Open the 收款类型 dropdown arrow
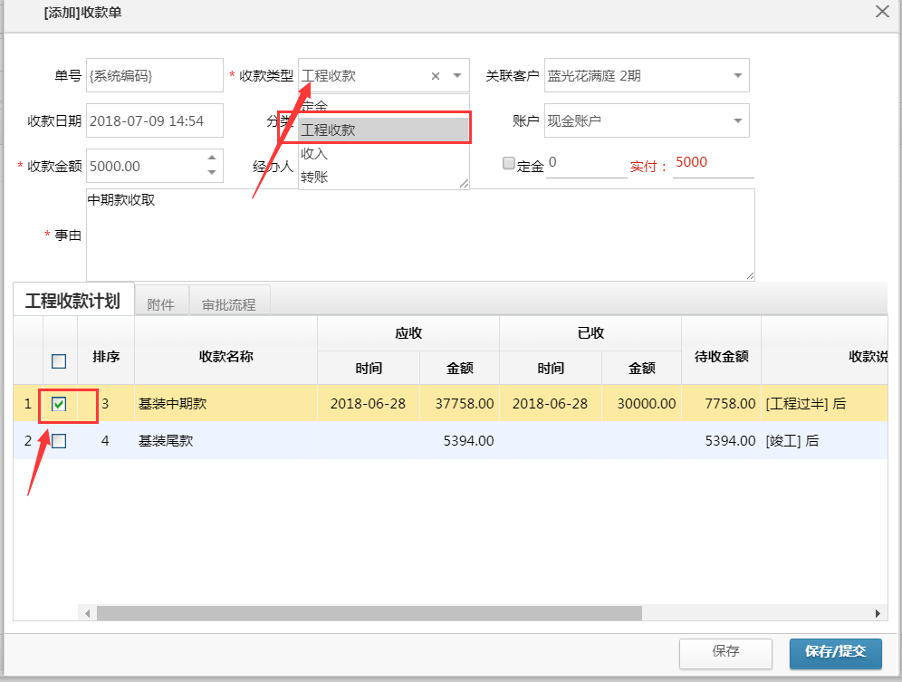 click(456, 76)
